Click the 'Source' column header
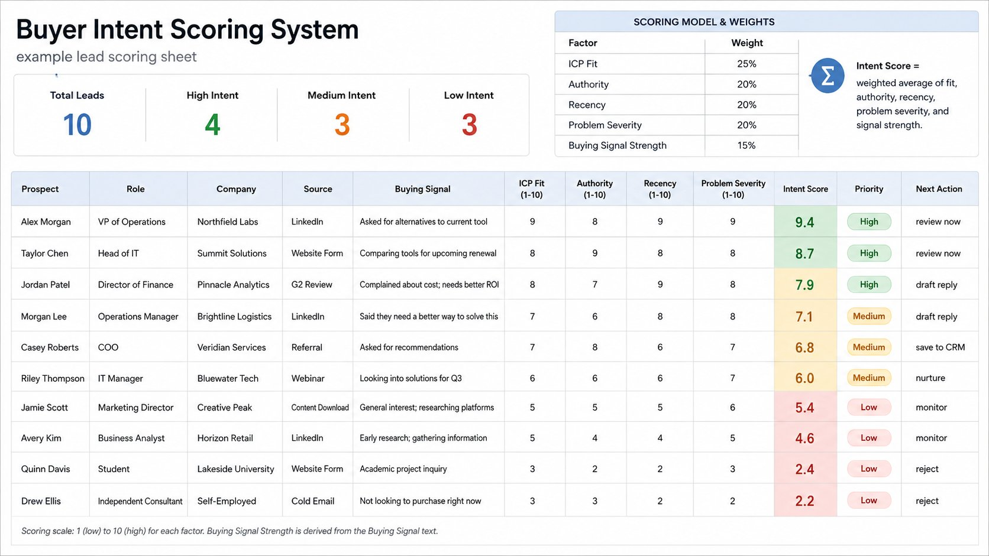This screenshot has height=556, width=989. click(x=318, y=189)
